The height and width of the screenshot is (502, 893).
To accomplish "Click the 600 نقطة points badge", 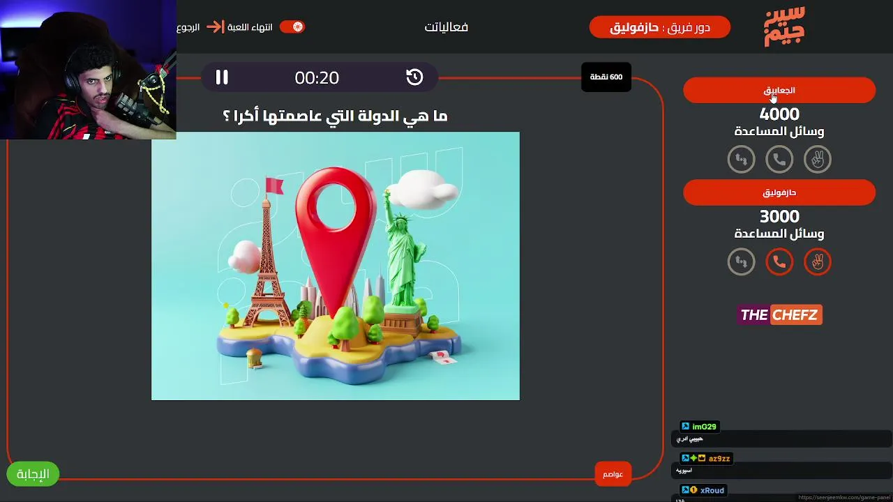I will coord(606,77).
